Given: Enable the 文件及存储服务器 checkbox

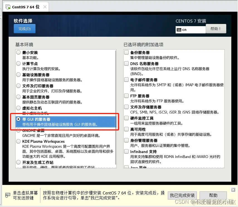Looking at the screenshot, I should pos(126,107).
